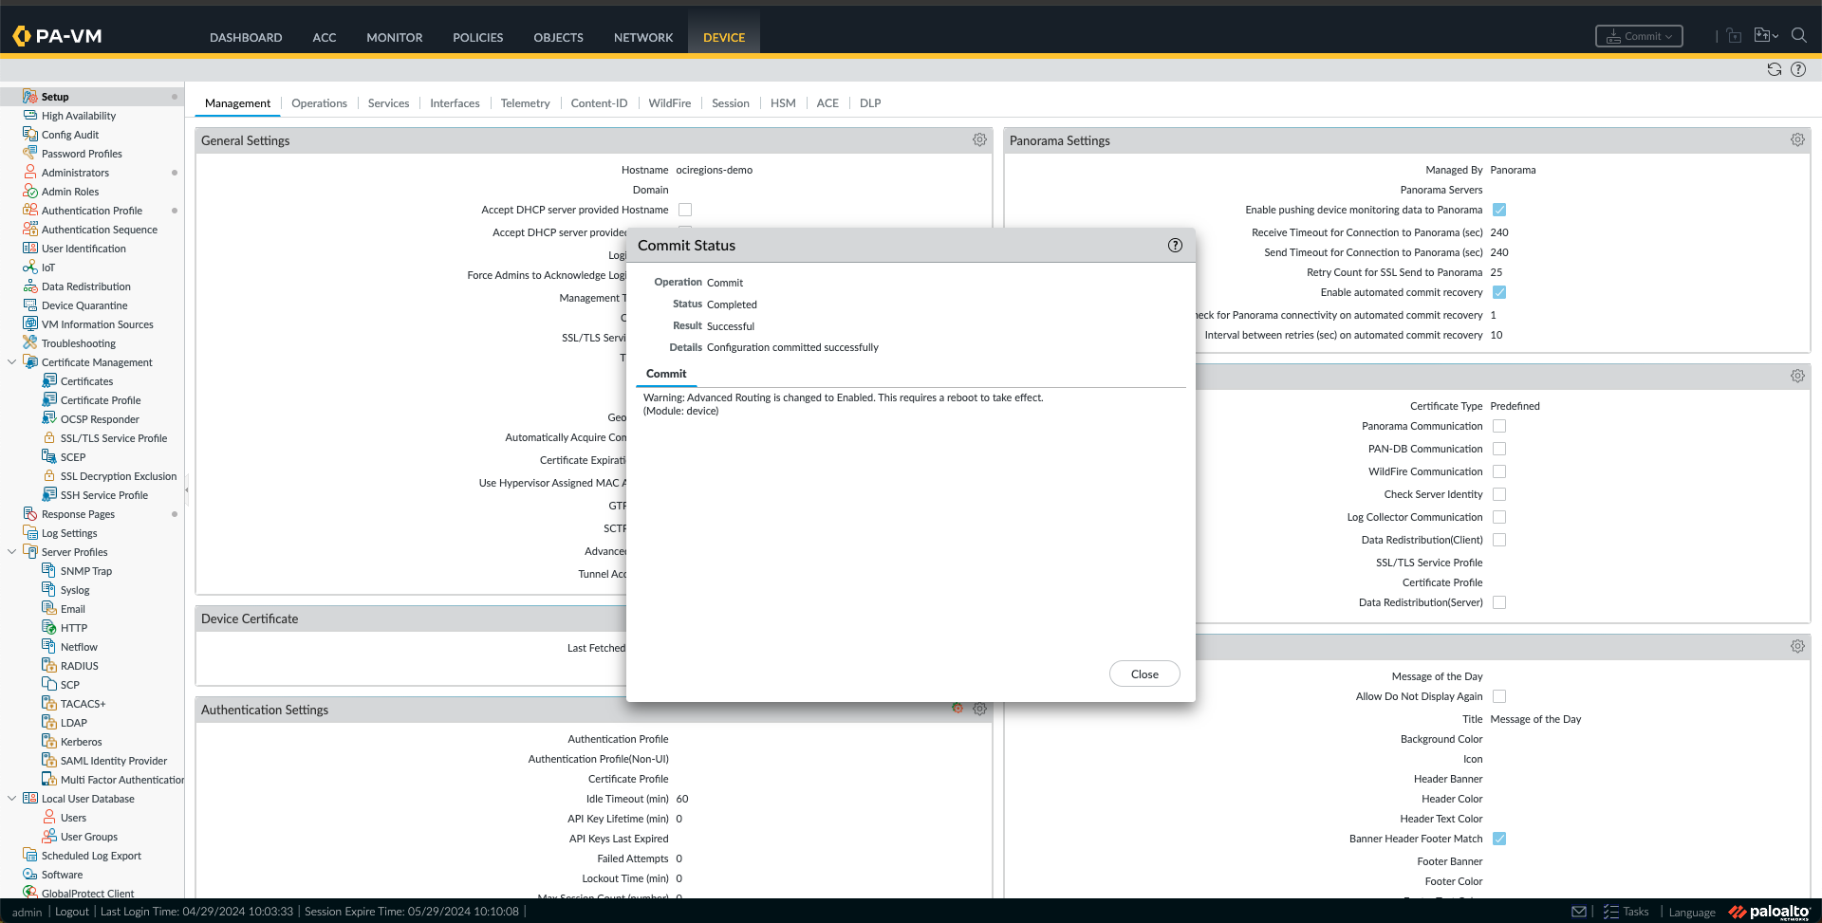This screenshot has width=1822, height=923.
Task: Open help icon in Commit Status dialog
Action: [x=1175, y=246]
